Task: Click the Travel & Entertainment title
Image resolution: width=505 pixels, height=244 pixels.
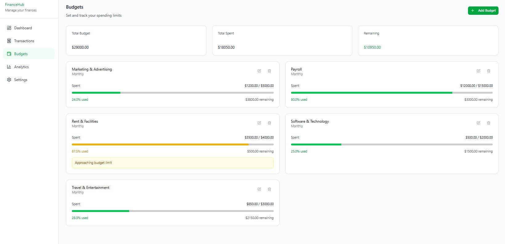Action: 91,188
